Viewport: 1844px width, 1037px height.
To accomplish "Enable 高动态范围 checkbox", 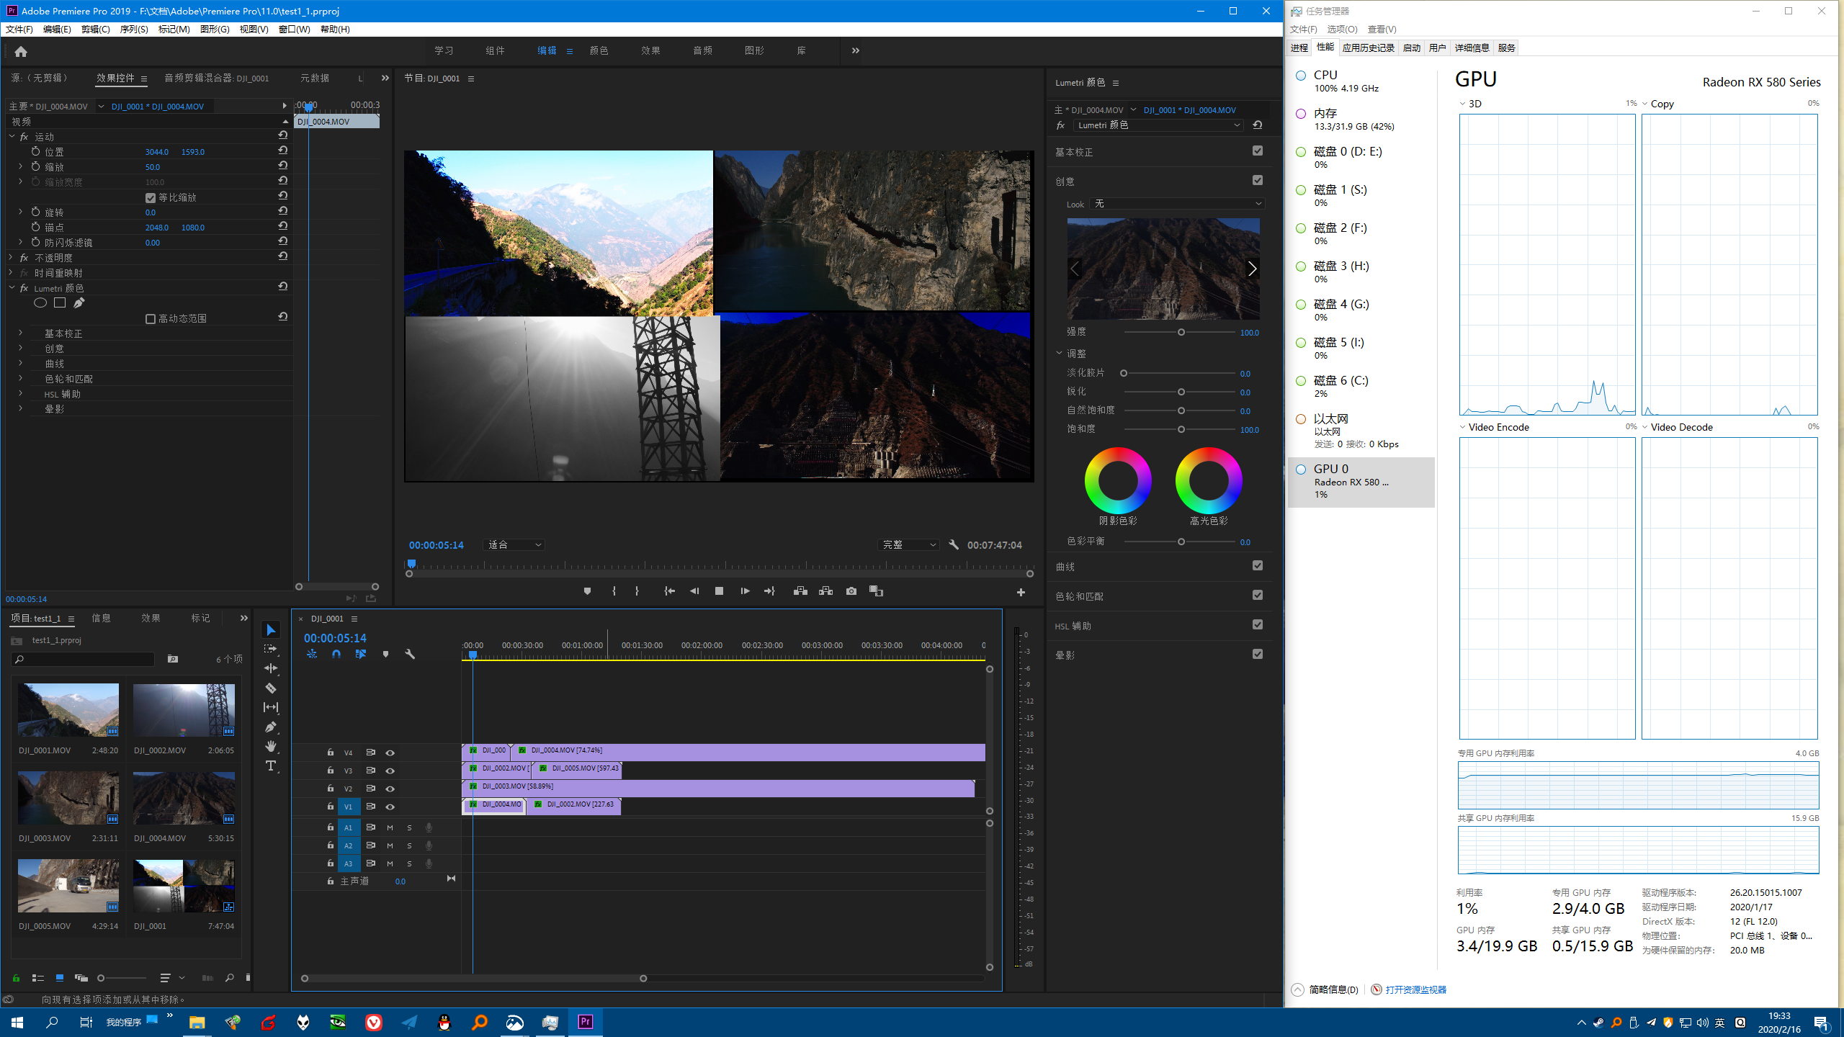I will pos(151,319).
